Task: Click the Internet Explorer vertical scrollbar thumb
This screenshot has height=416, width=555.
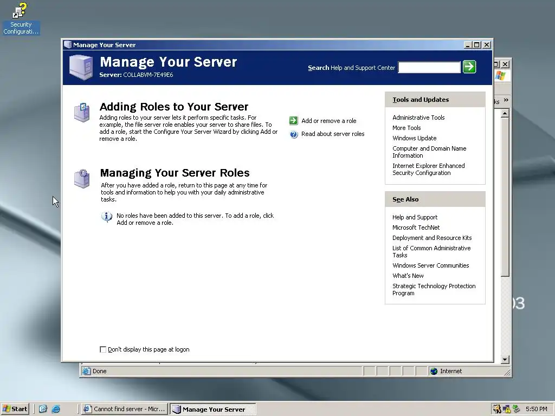Action: [505, 197]
